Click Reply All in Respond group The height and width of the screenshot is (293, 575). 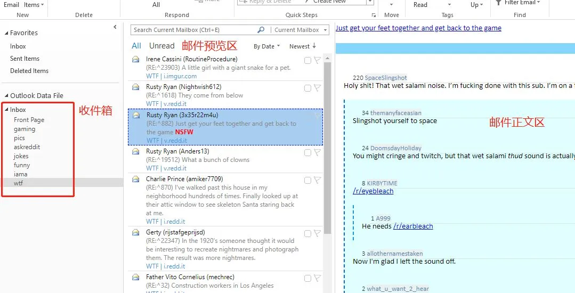coord(156,5)
